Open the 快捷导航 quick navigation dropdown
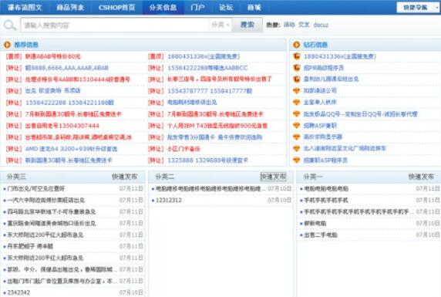Screen dimensions: 441x297 [x=418, y=7]
